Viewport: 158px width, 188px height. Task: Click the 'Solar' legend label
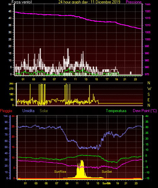click(44, 111)
